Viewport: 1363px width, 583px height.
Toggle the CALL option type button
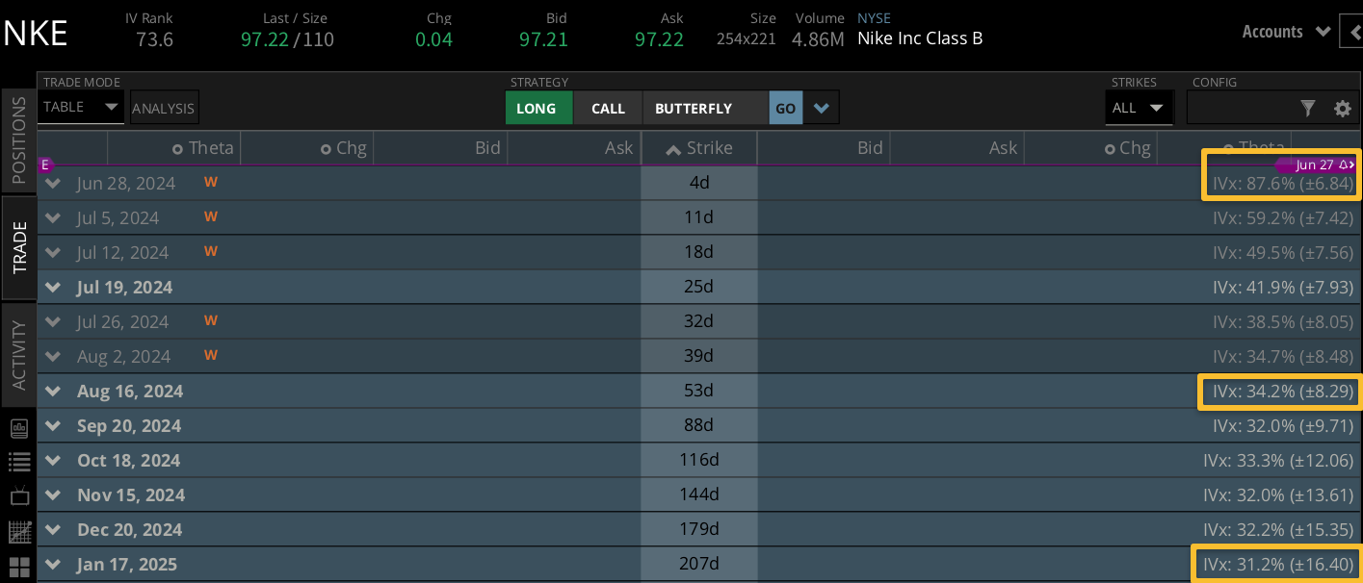coord(608,109)
